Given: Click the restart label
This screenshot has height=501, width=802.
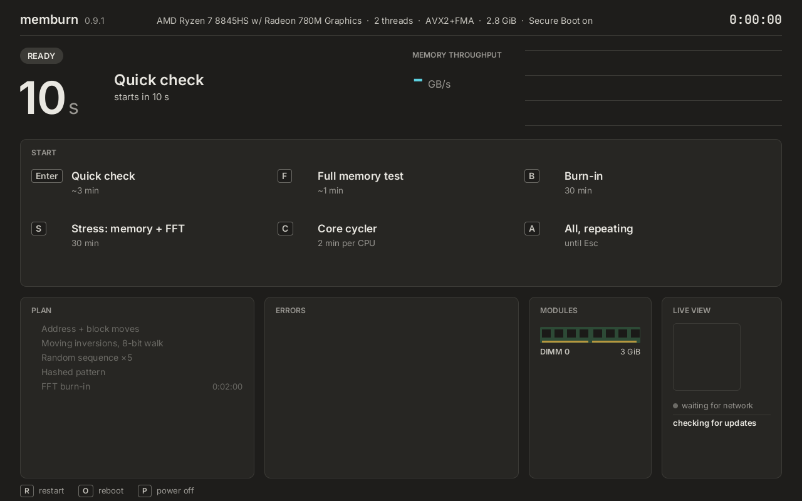Looking at the screenshot, I should pyautogui.click(x=51, y=491).
